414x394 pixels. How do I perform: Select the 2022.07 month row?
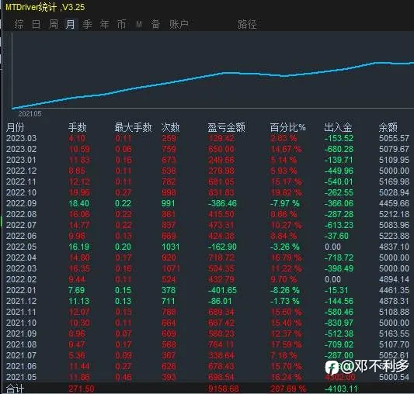(207, 225)
